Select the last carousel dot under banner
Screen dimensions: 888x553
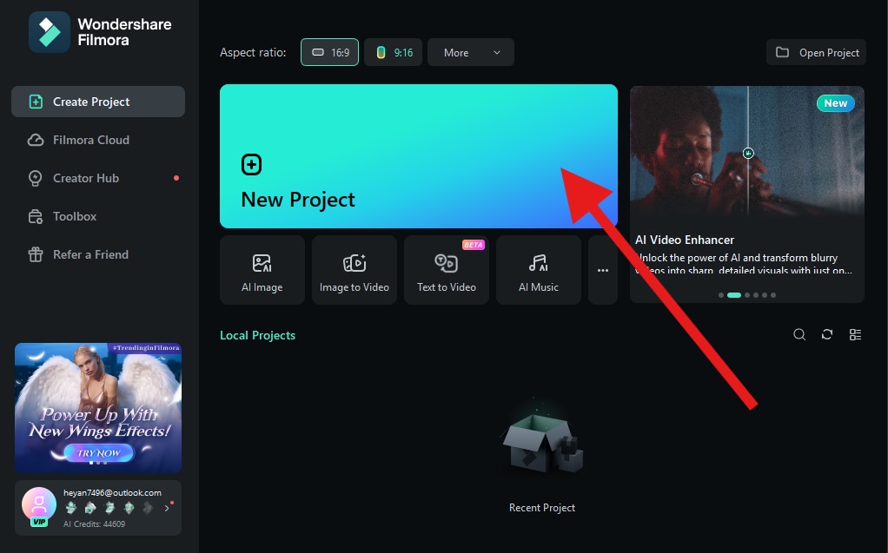point(773,295)
